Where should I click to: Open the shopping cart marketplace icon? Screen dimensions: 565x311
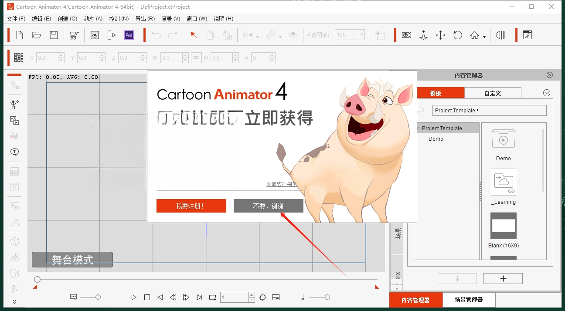[74, 35]
